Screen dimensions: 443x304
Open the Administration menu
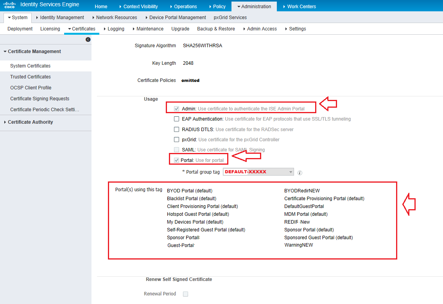(x=254, y=7)
